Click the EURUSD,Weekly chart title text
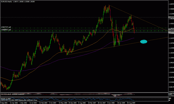This screenshot has height=104, width=174. (x=7, y=2)
